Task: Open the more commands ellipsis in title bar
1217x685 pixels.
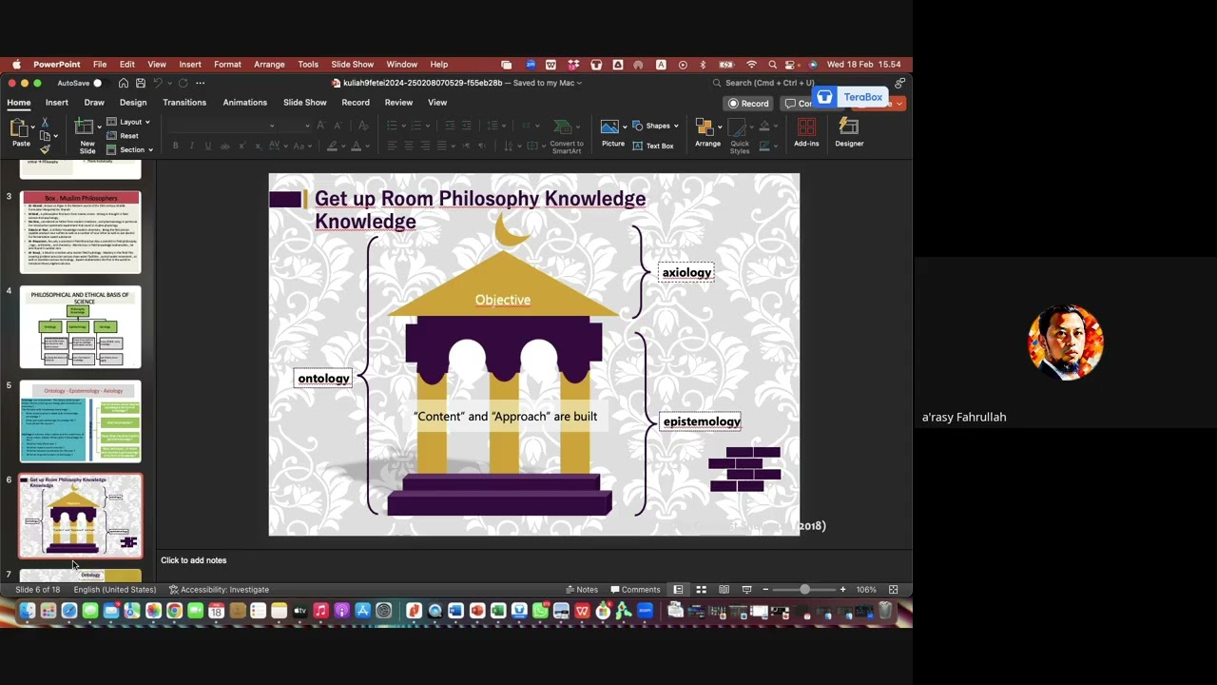Action: click(x=200, y=83)
